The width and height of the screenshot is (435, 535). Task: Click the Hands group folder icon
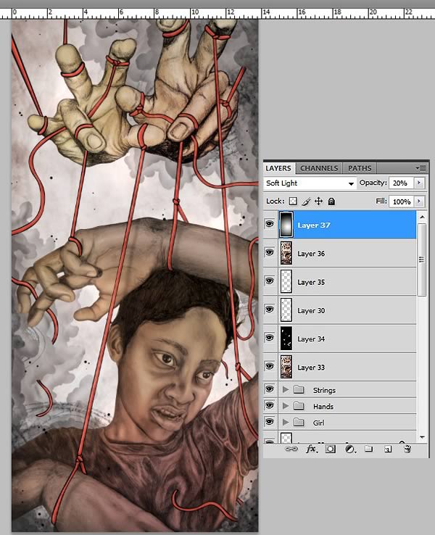coord(299,405)
